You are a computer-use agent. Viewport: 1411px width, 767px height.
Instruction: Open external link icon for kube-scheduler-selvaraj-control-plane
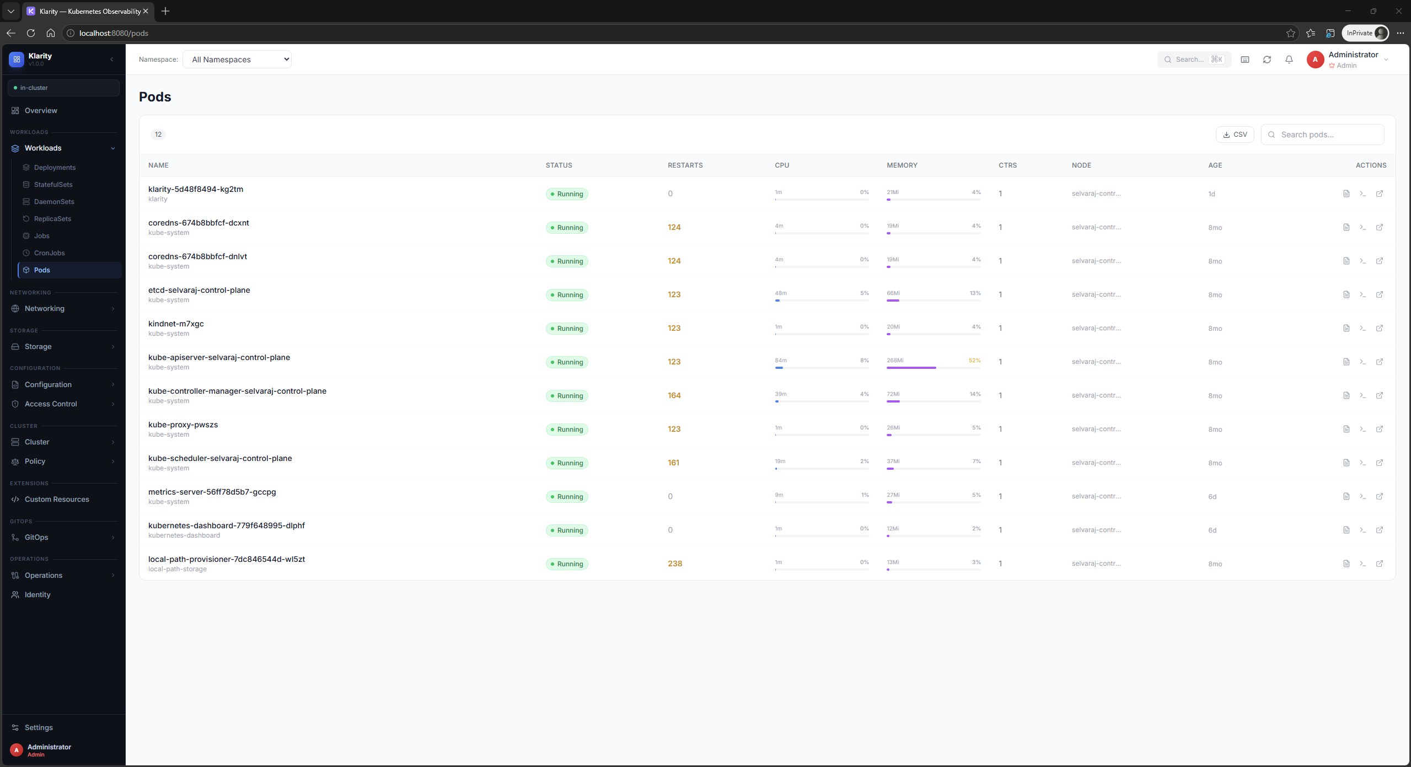click(1379, 463)
